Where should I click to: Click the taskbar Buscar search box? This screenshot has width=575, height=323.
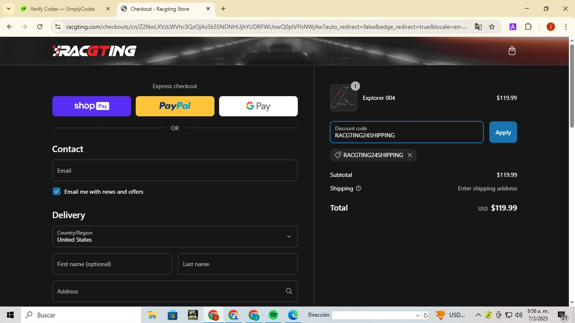81,315
